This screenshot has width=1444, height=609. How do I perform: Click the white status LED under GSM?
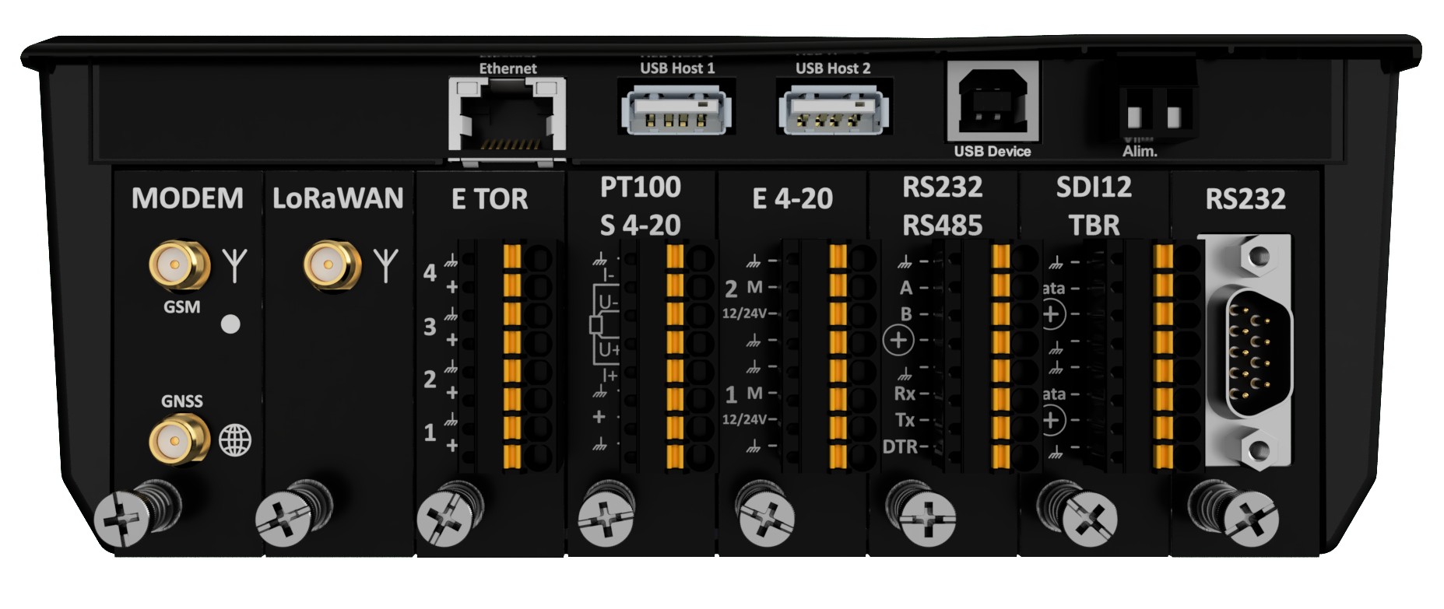coord(230,324)
